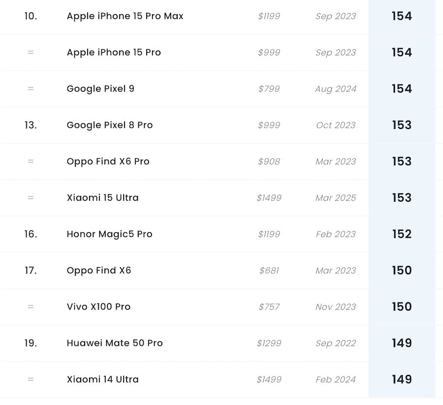Open the Xiaomi 15 Ultra entry

click(103, 198)
